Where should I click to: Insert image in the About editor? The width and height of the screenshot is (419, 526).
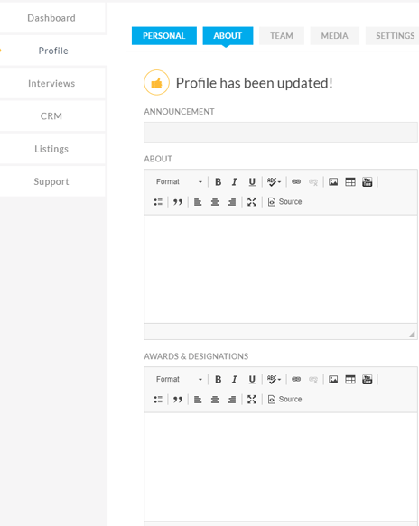[x=333, y=182]
